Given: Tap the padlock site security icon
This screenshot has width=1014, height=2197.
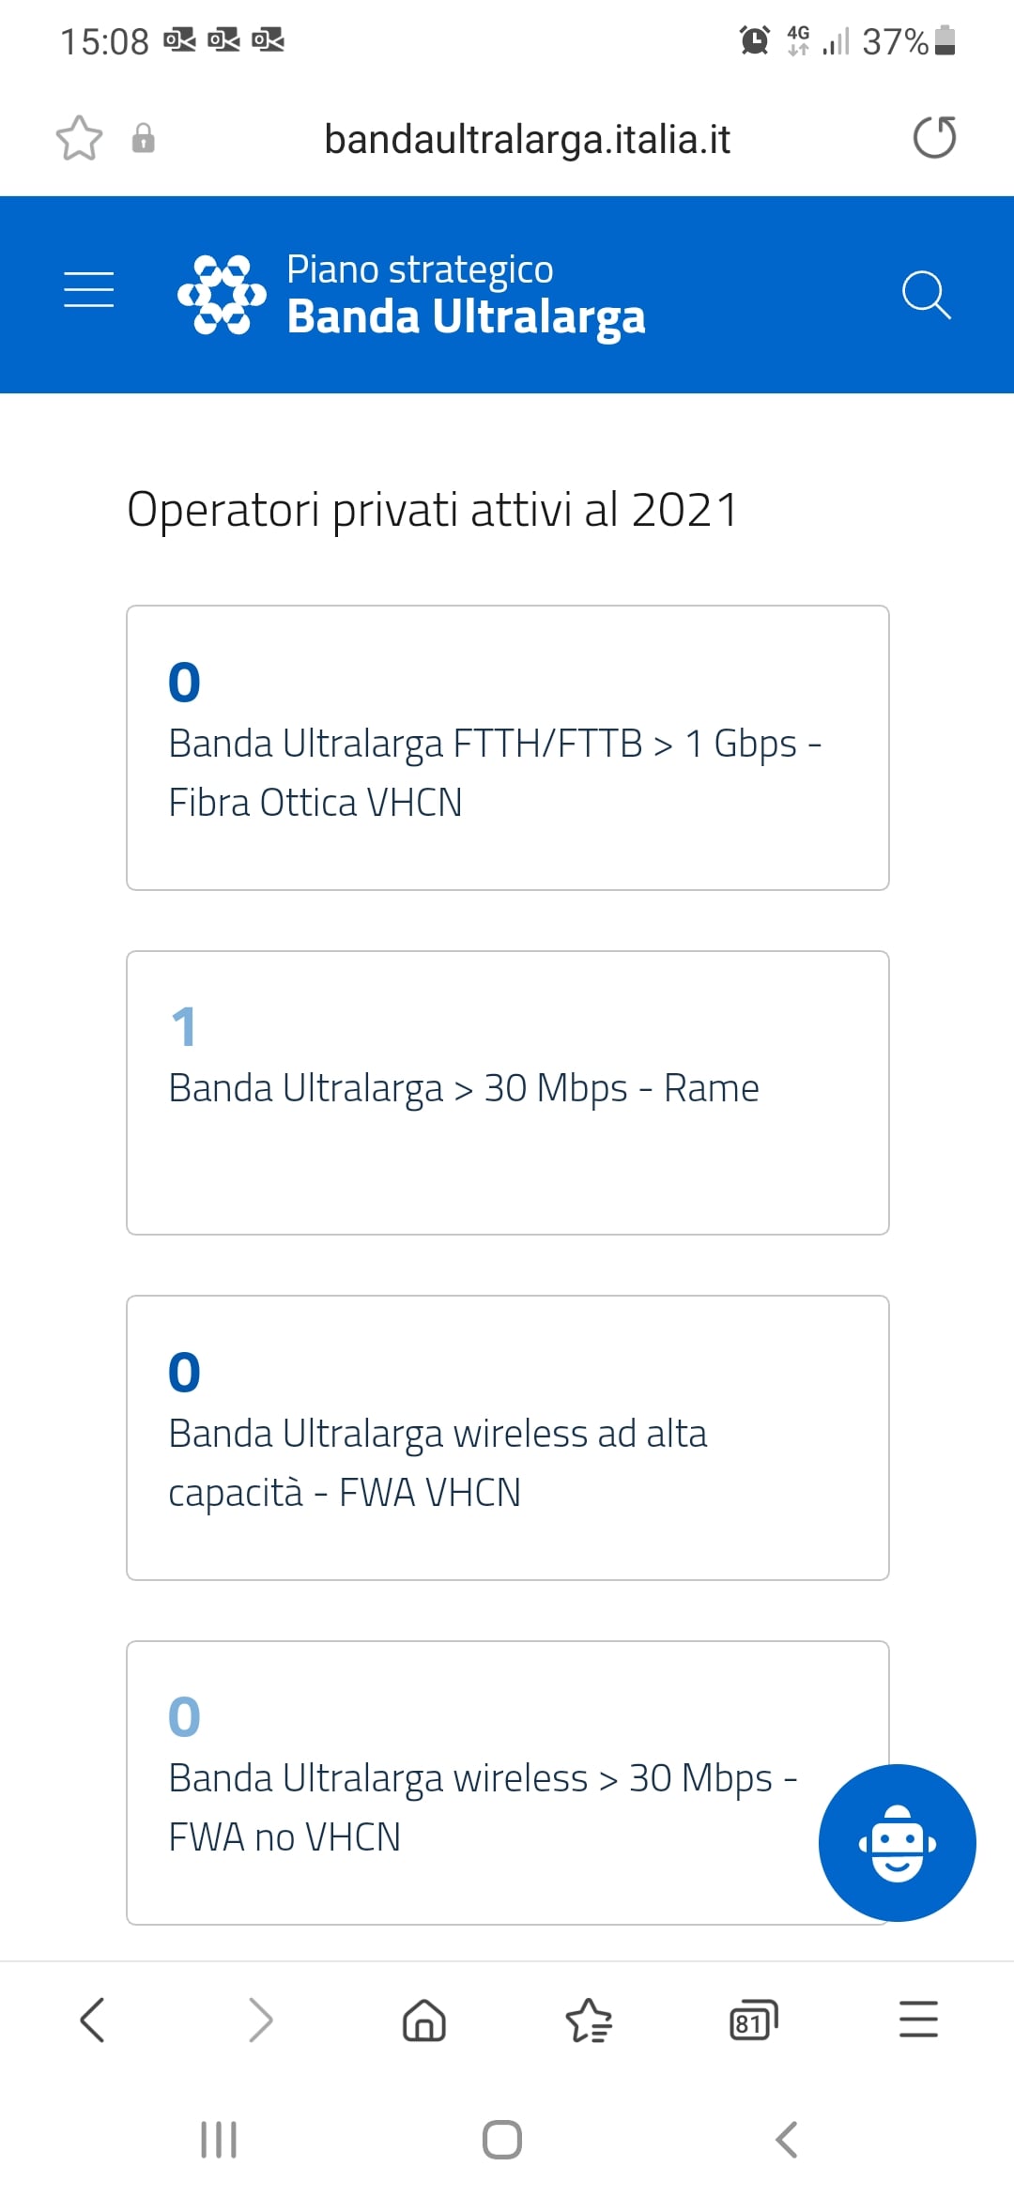Looking at the screenshot, I should (x=143, y=139).
